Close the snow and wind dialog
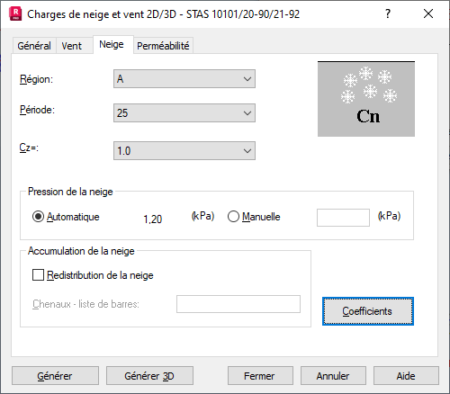450x394 pixels. tap(428, 13)
